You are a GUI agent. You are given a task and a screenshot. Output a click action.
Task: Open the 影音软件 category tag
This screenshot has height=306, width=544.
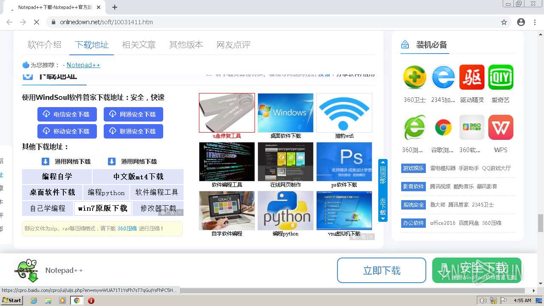coord(413,187)
